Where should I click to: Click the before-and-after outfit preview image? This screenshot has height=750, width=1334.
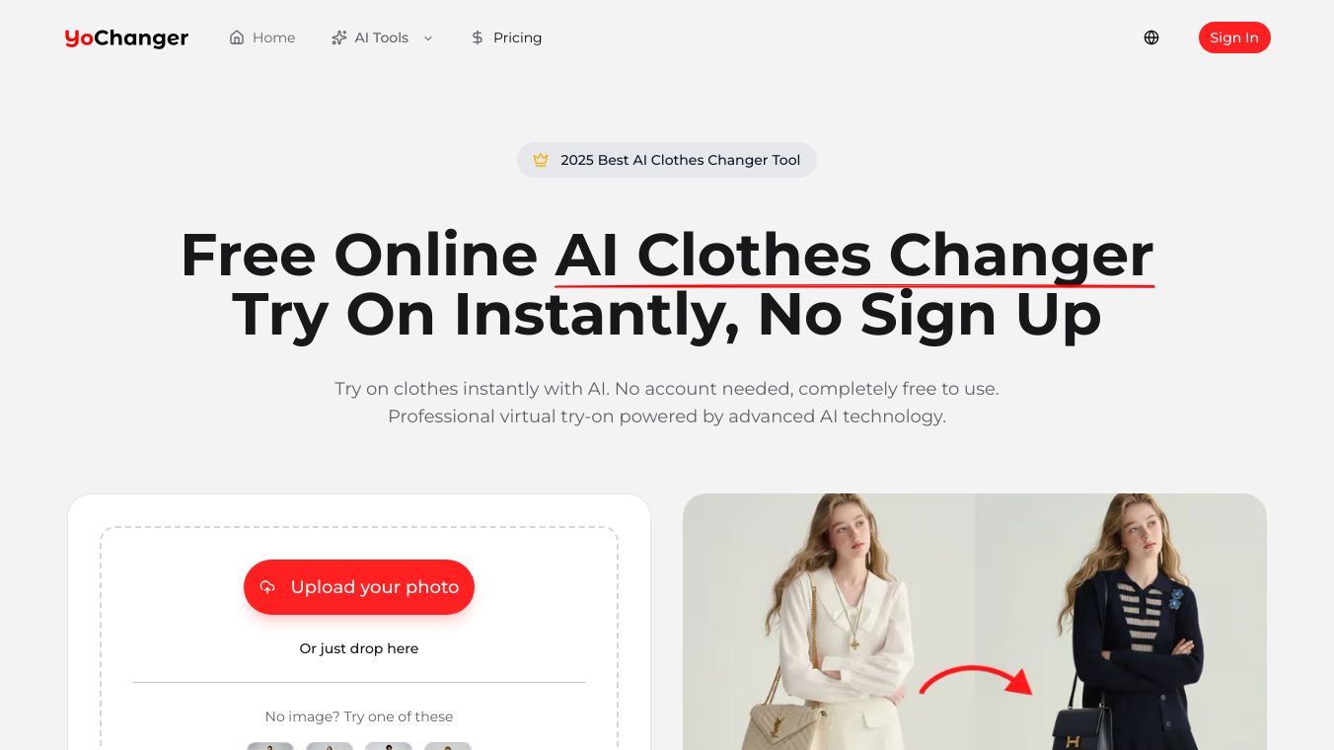coord(975,622)
